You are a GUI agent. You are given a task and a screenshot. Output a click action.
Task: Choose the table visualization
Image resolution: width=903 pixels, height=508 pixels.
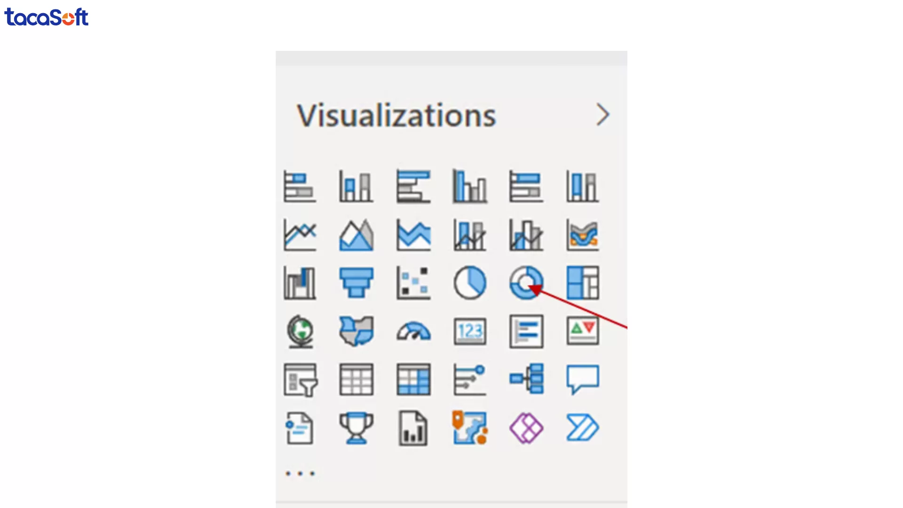(x=356, y=380)
